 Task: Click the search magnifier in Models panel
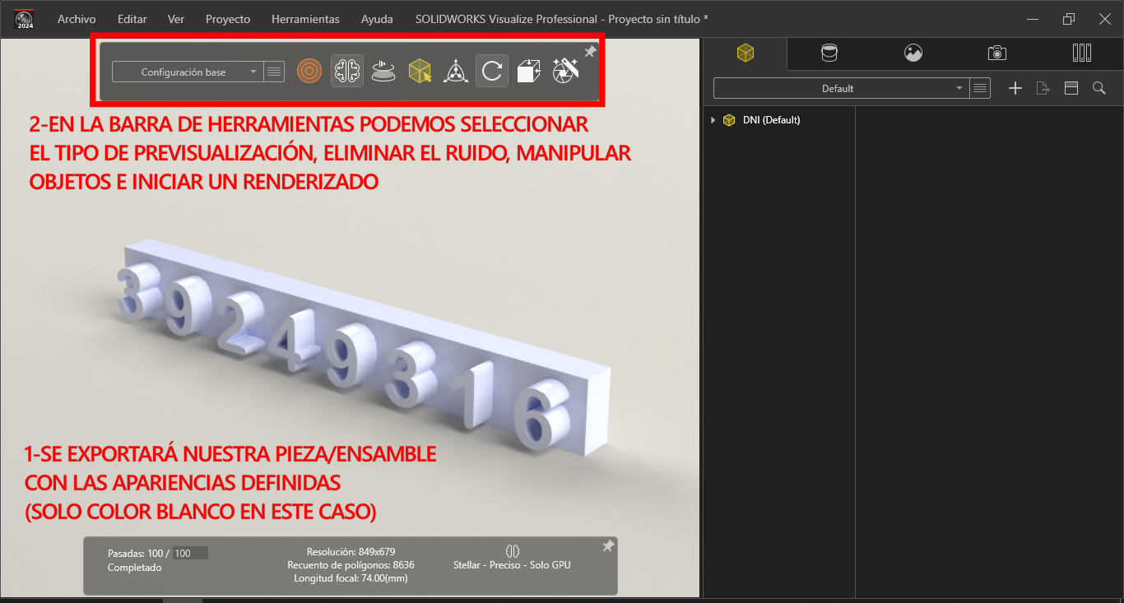1098,89
